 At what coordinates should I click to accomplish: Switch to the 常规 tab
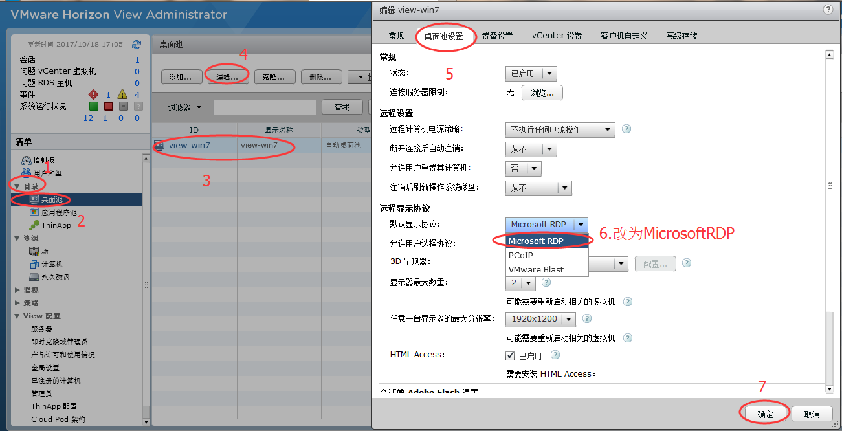coord(397,36)
